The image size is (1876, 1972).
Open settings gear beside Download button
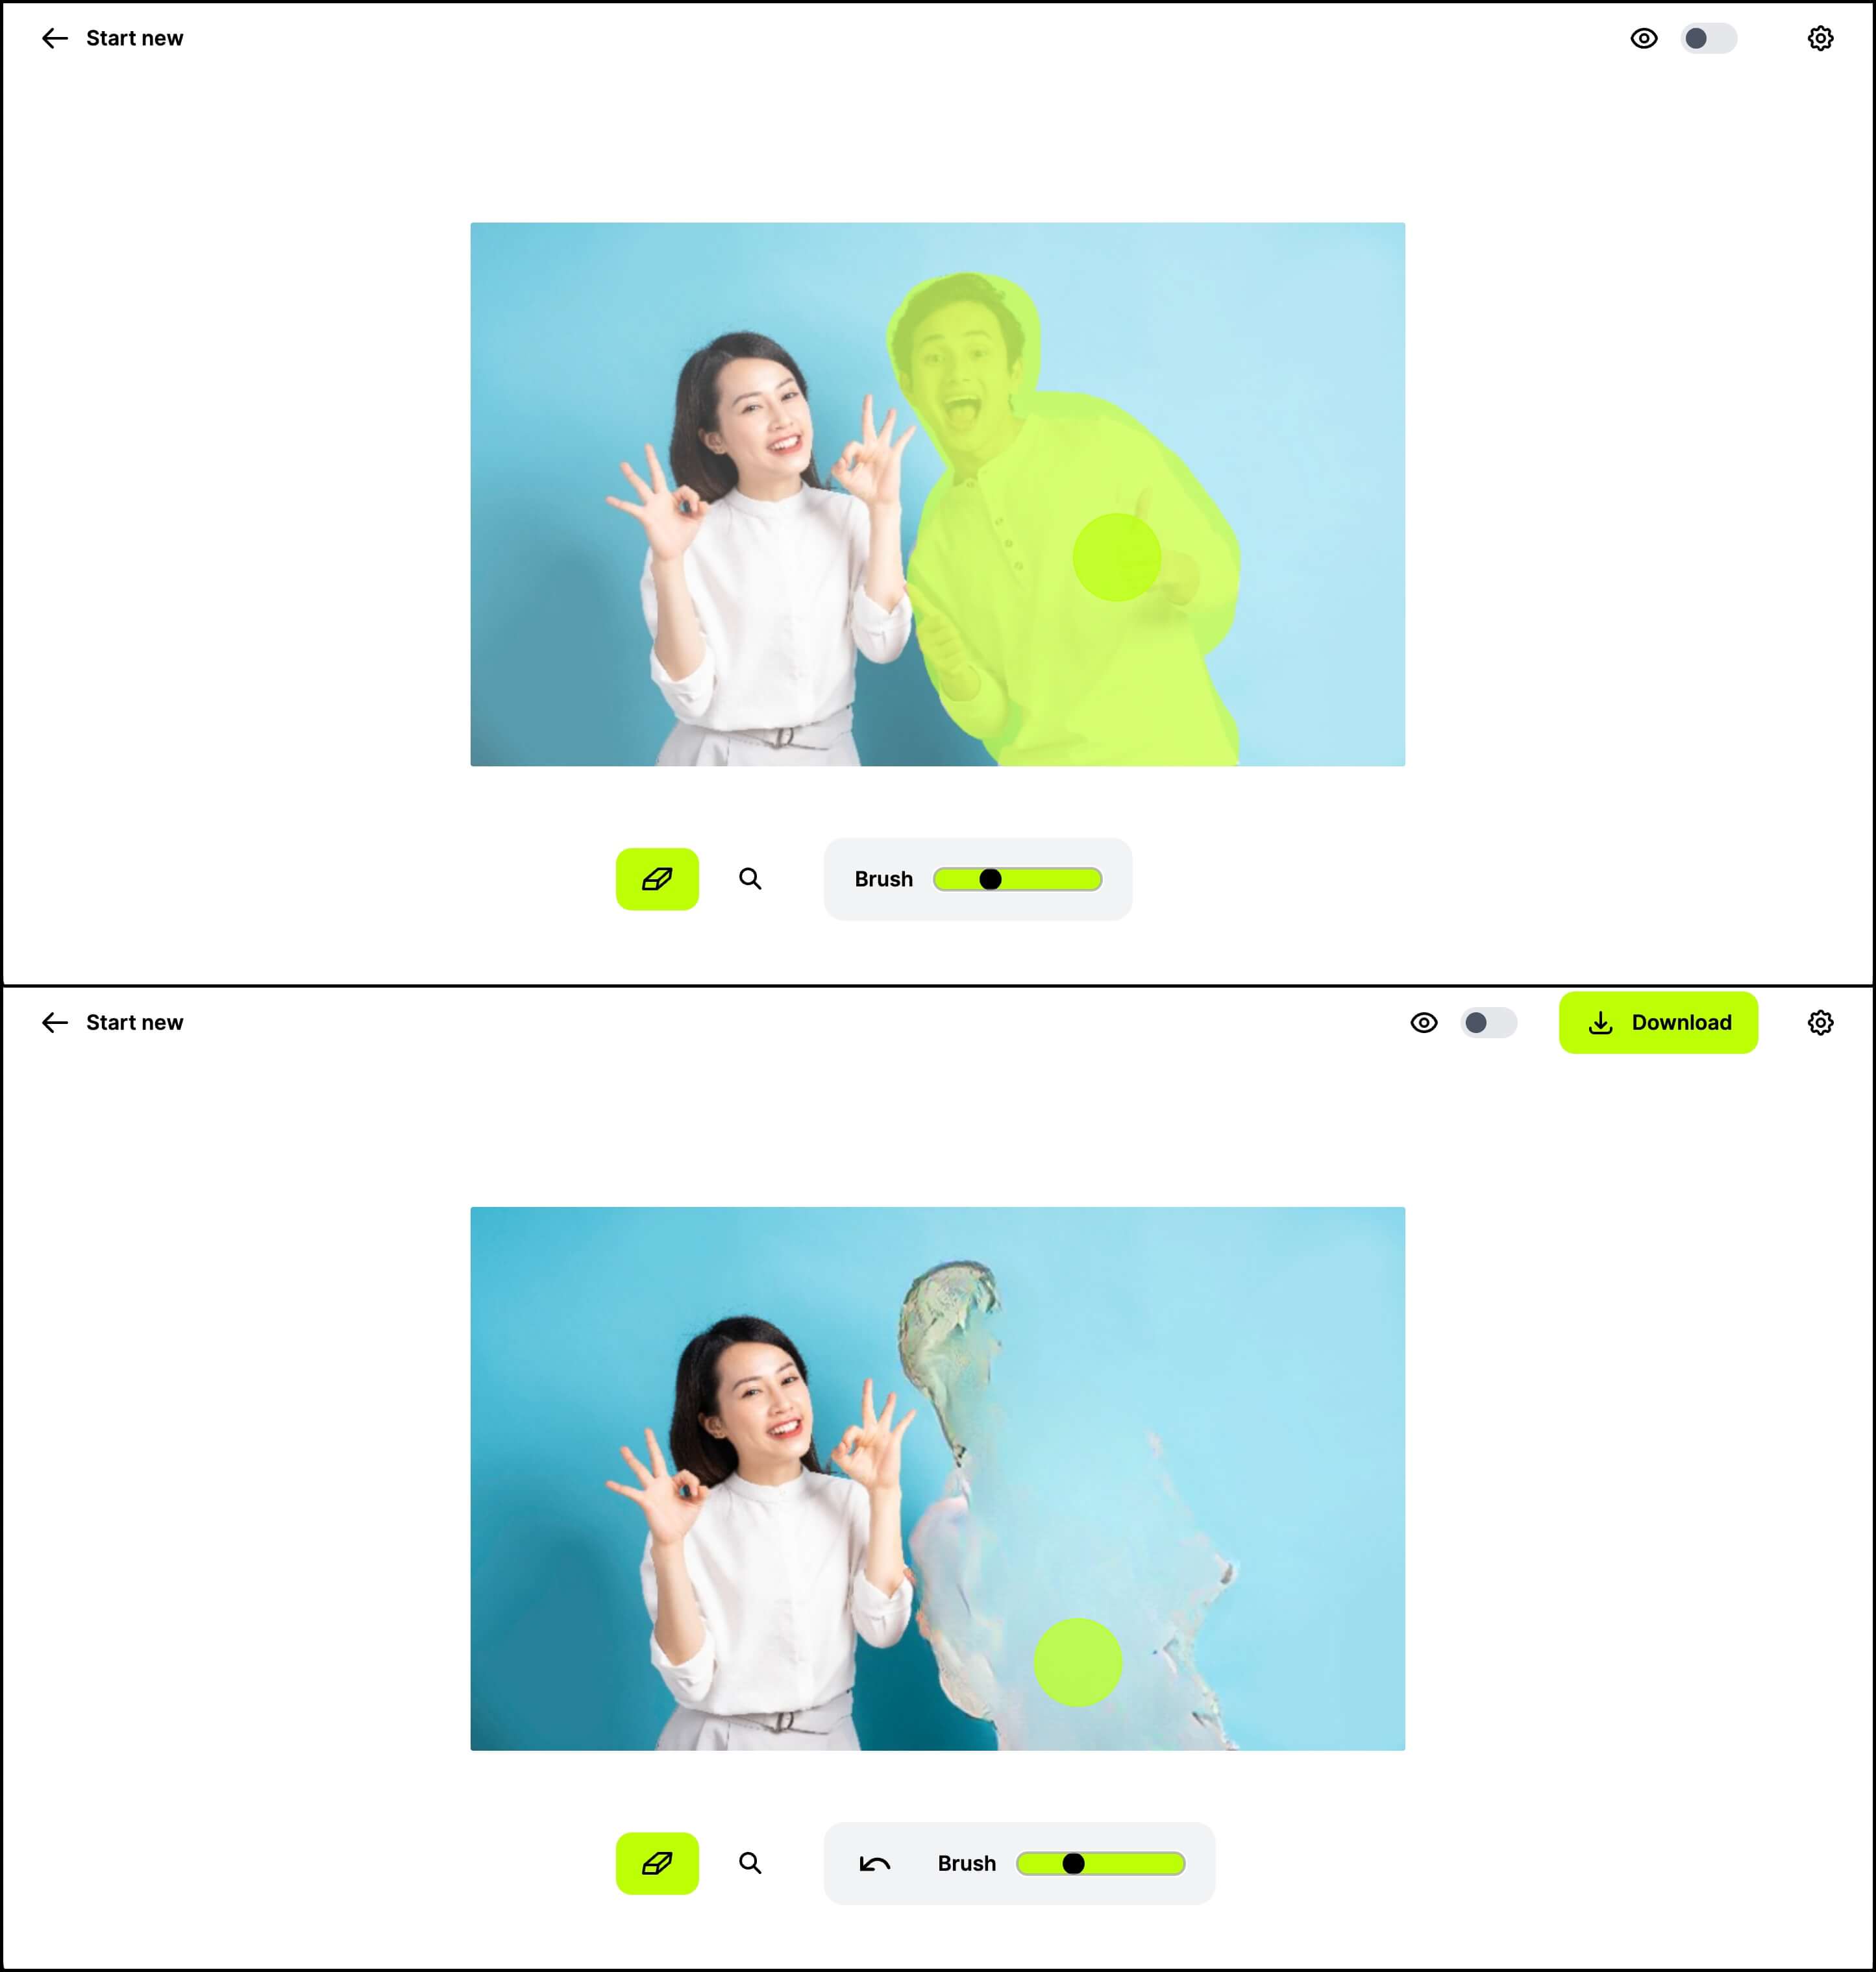[x=1820, y=1023]
